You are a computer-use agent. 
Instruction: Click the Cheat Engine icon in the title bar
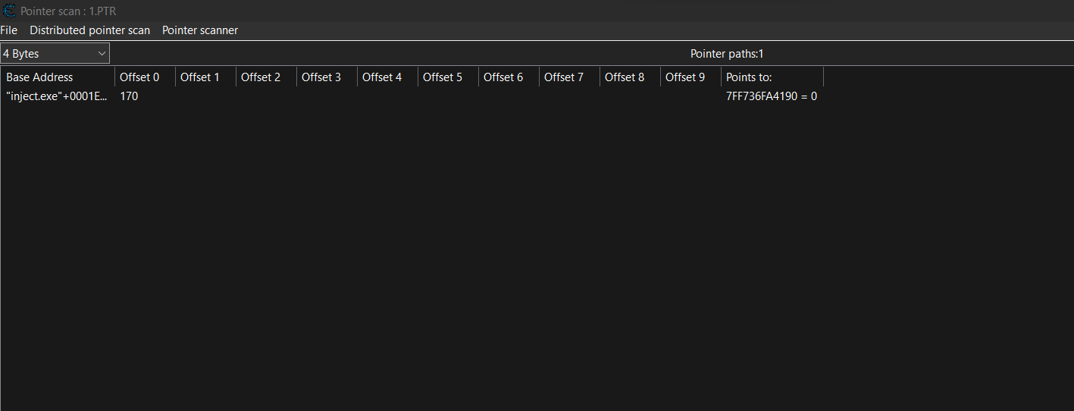(x=10, y=11)
